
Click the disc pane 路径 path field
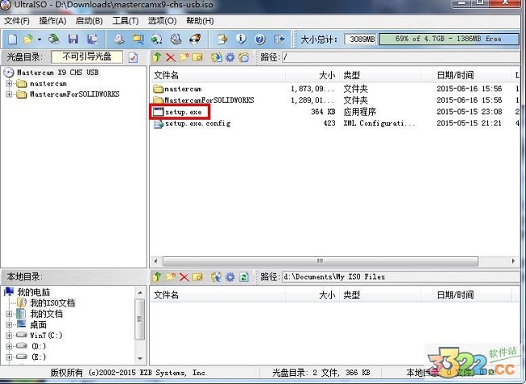tap(401, 57)
